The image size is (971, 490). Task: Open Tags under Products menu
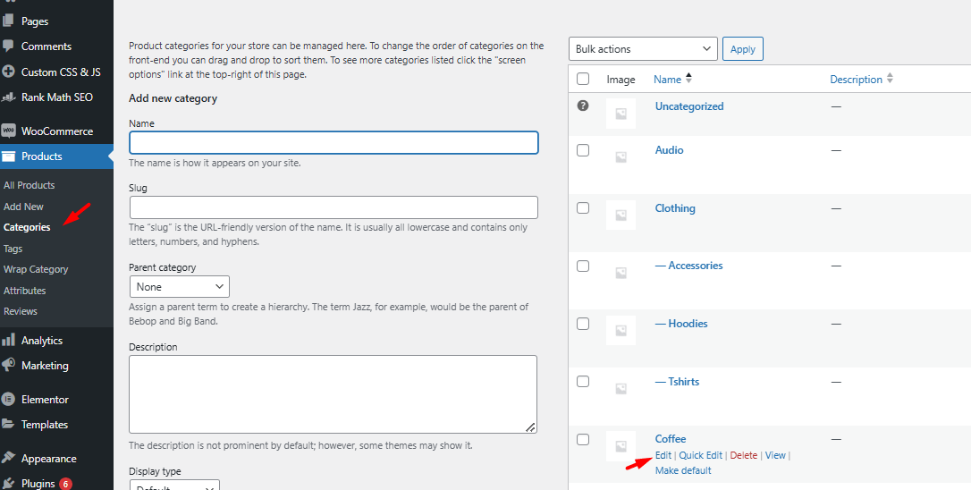pyautogui.click(x=13, y=249)
